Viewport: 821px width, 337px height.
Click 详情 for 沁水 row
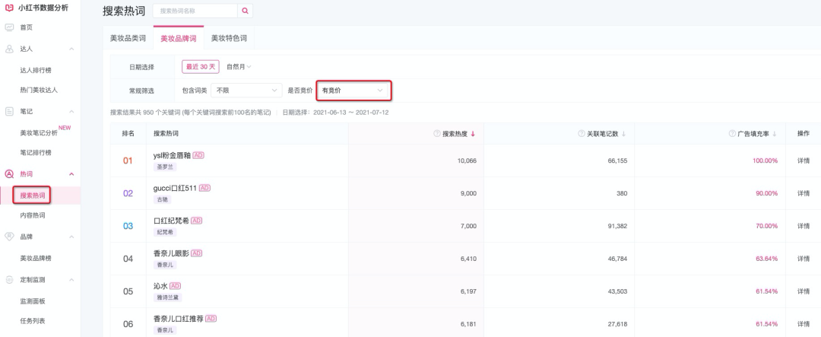point(804,291)
